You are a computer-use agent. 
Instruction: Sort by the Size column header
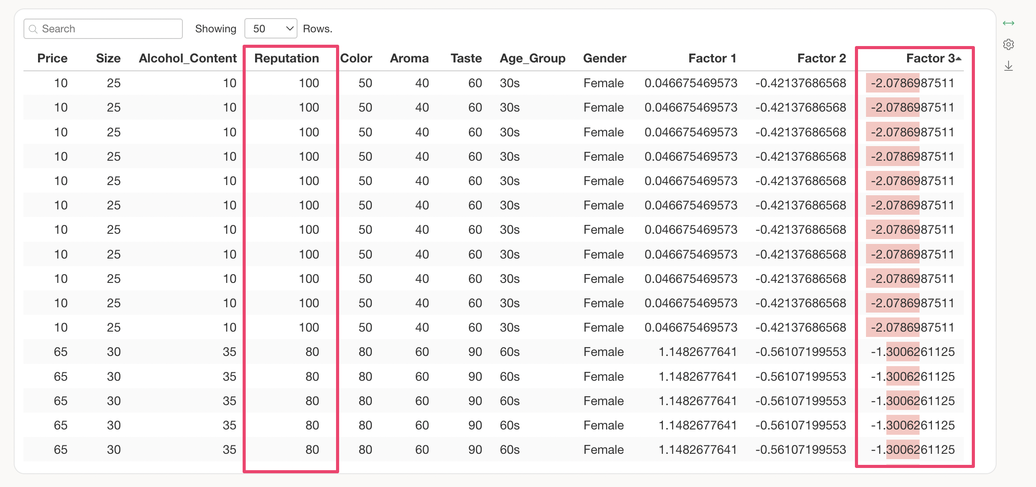click(108, 58)
